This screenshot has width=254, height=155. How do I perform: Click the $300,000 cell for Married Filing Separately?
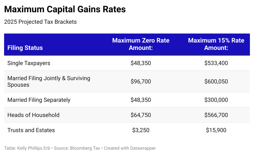(216, 100)
